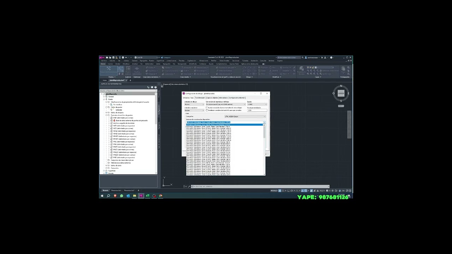Check Ajustar escala de objetos insertados checkbox

click(x=207, y=108)
